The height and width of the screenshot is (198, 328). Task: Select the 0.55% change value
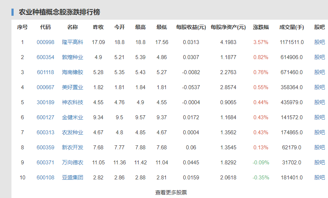click(x=261, y=87)
